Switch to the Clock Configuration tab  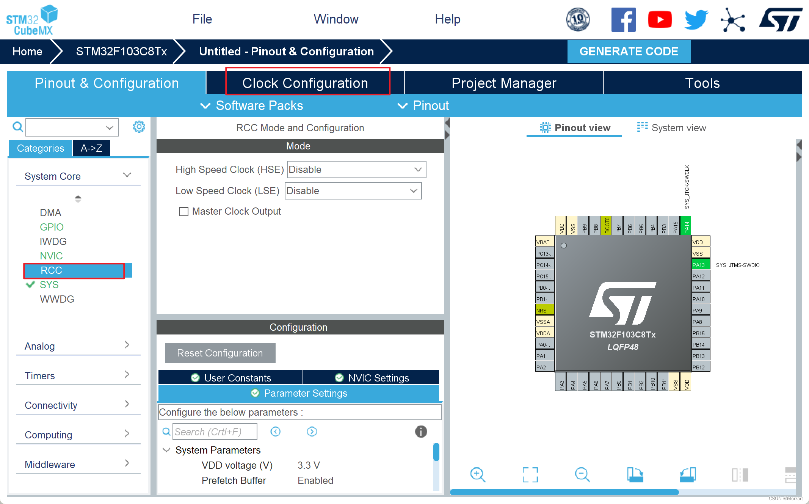306,83
